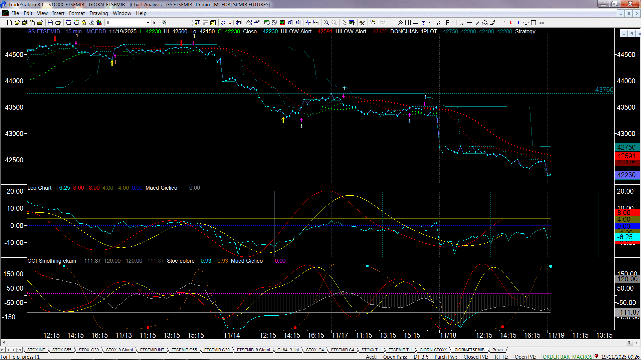Choose the blue up arrow drawing tool

tap(518, 23)
